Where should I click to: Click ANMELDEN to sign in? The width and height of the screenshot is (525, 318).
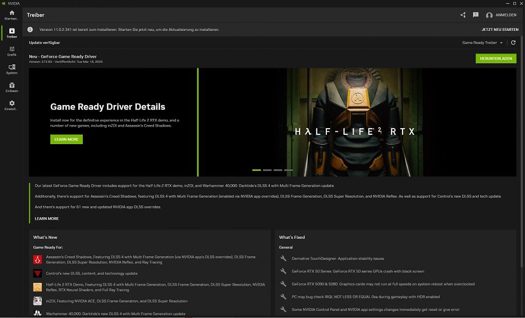point(506,15)
